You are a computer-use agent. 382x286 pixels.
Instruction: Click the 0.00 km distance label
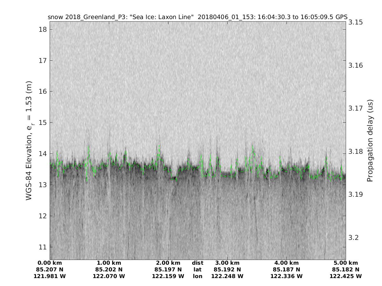click(50, 263)
